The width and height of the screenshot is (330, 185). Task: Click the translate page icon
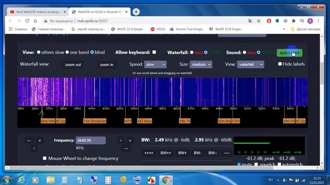click(x=250, y=21)
